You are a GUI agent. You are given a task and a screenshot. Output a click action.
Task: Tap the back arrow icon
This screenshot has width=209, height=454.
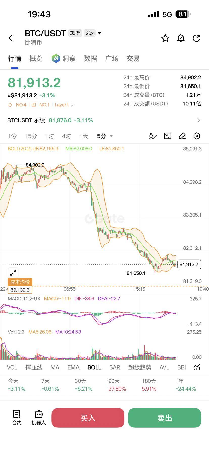pyautogui.click(x=11, y=38)
